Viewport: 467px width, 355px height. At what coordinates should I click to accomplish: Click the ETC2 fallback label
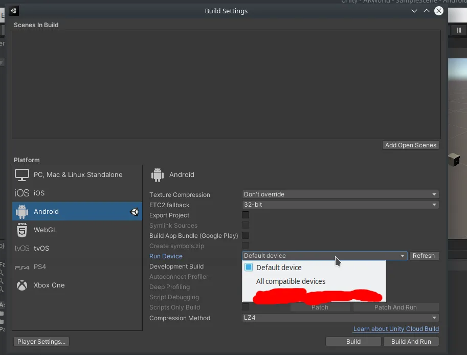[169, 205]
